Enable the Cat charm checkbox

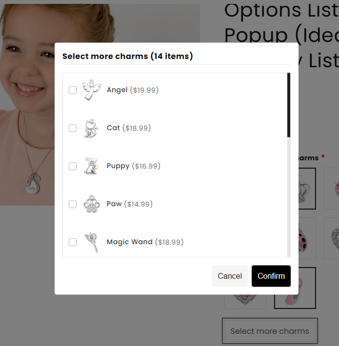(x=73, y=128)
